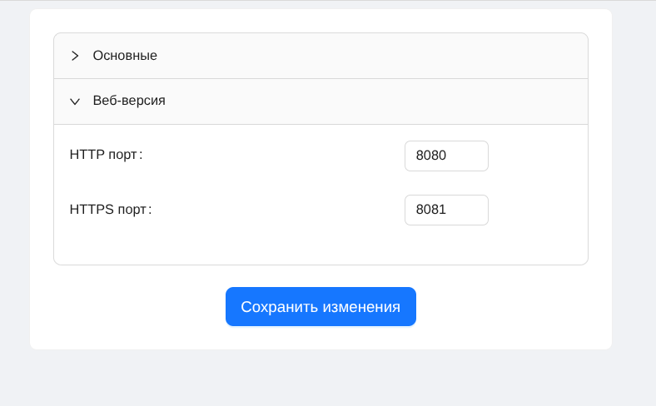Expand the Основные section chevron

[75, 56]
